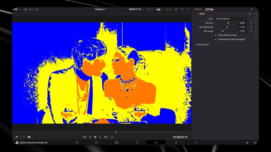Select the Settings tab
The height and width of the screenshot is (152, 271).
(x=209, y=9)
